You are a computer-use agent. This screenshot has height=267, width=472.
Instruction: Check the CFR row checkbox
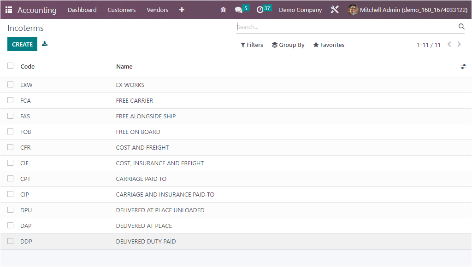point(11,147)
